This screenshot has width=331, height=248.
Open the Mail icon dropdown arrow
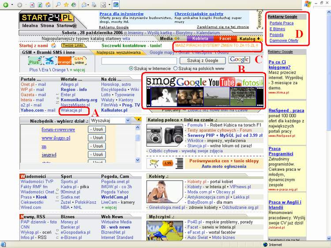coord(88,5)
